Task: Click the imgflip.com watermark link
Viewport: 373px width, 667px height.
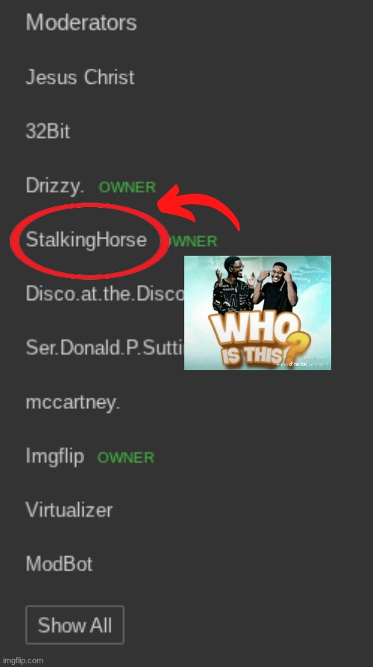Action: pyautogui.click(x=22, y=660)
